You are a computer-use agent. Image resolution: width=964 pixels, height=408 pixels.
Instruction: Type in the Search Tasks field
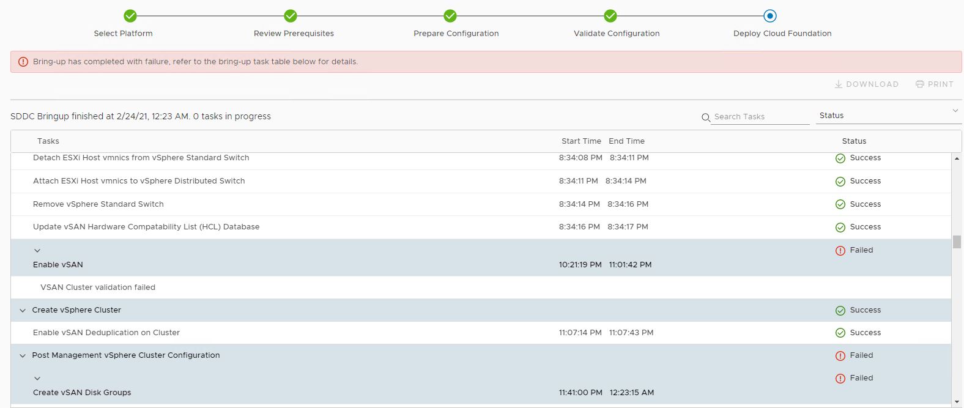tap(760, 117)
